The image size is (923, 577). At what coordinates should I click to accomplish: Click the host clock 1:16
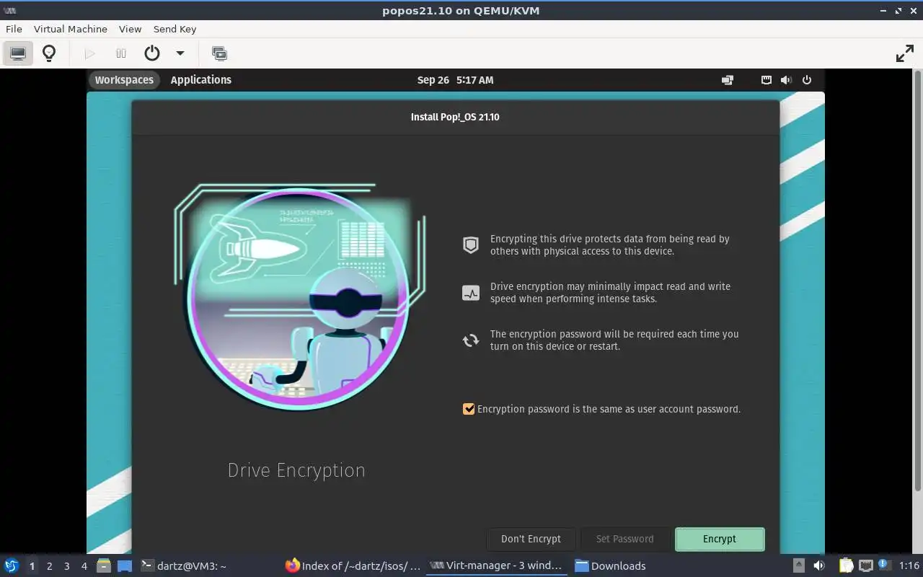point(909,566)
